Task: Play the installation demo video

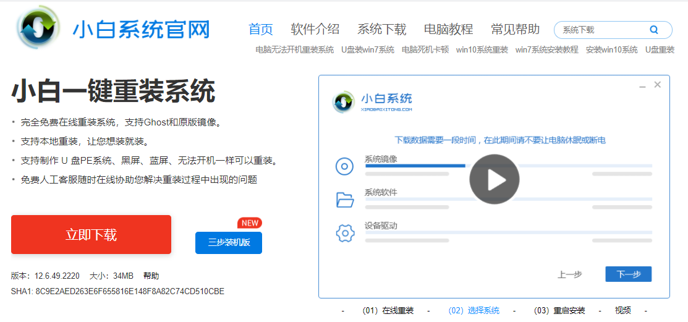Action: 494,179
